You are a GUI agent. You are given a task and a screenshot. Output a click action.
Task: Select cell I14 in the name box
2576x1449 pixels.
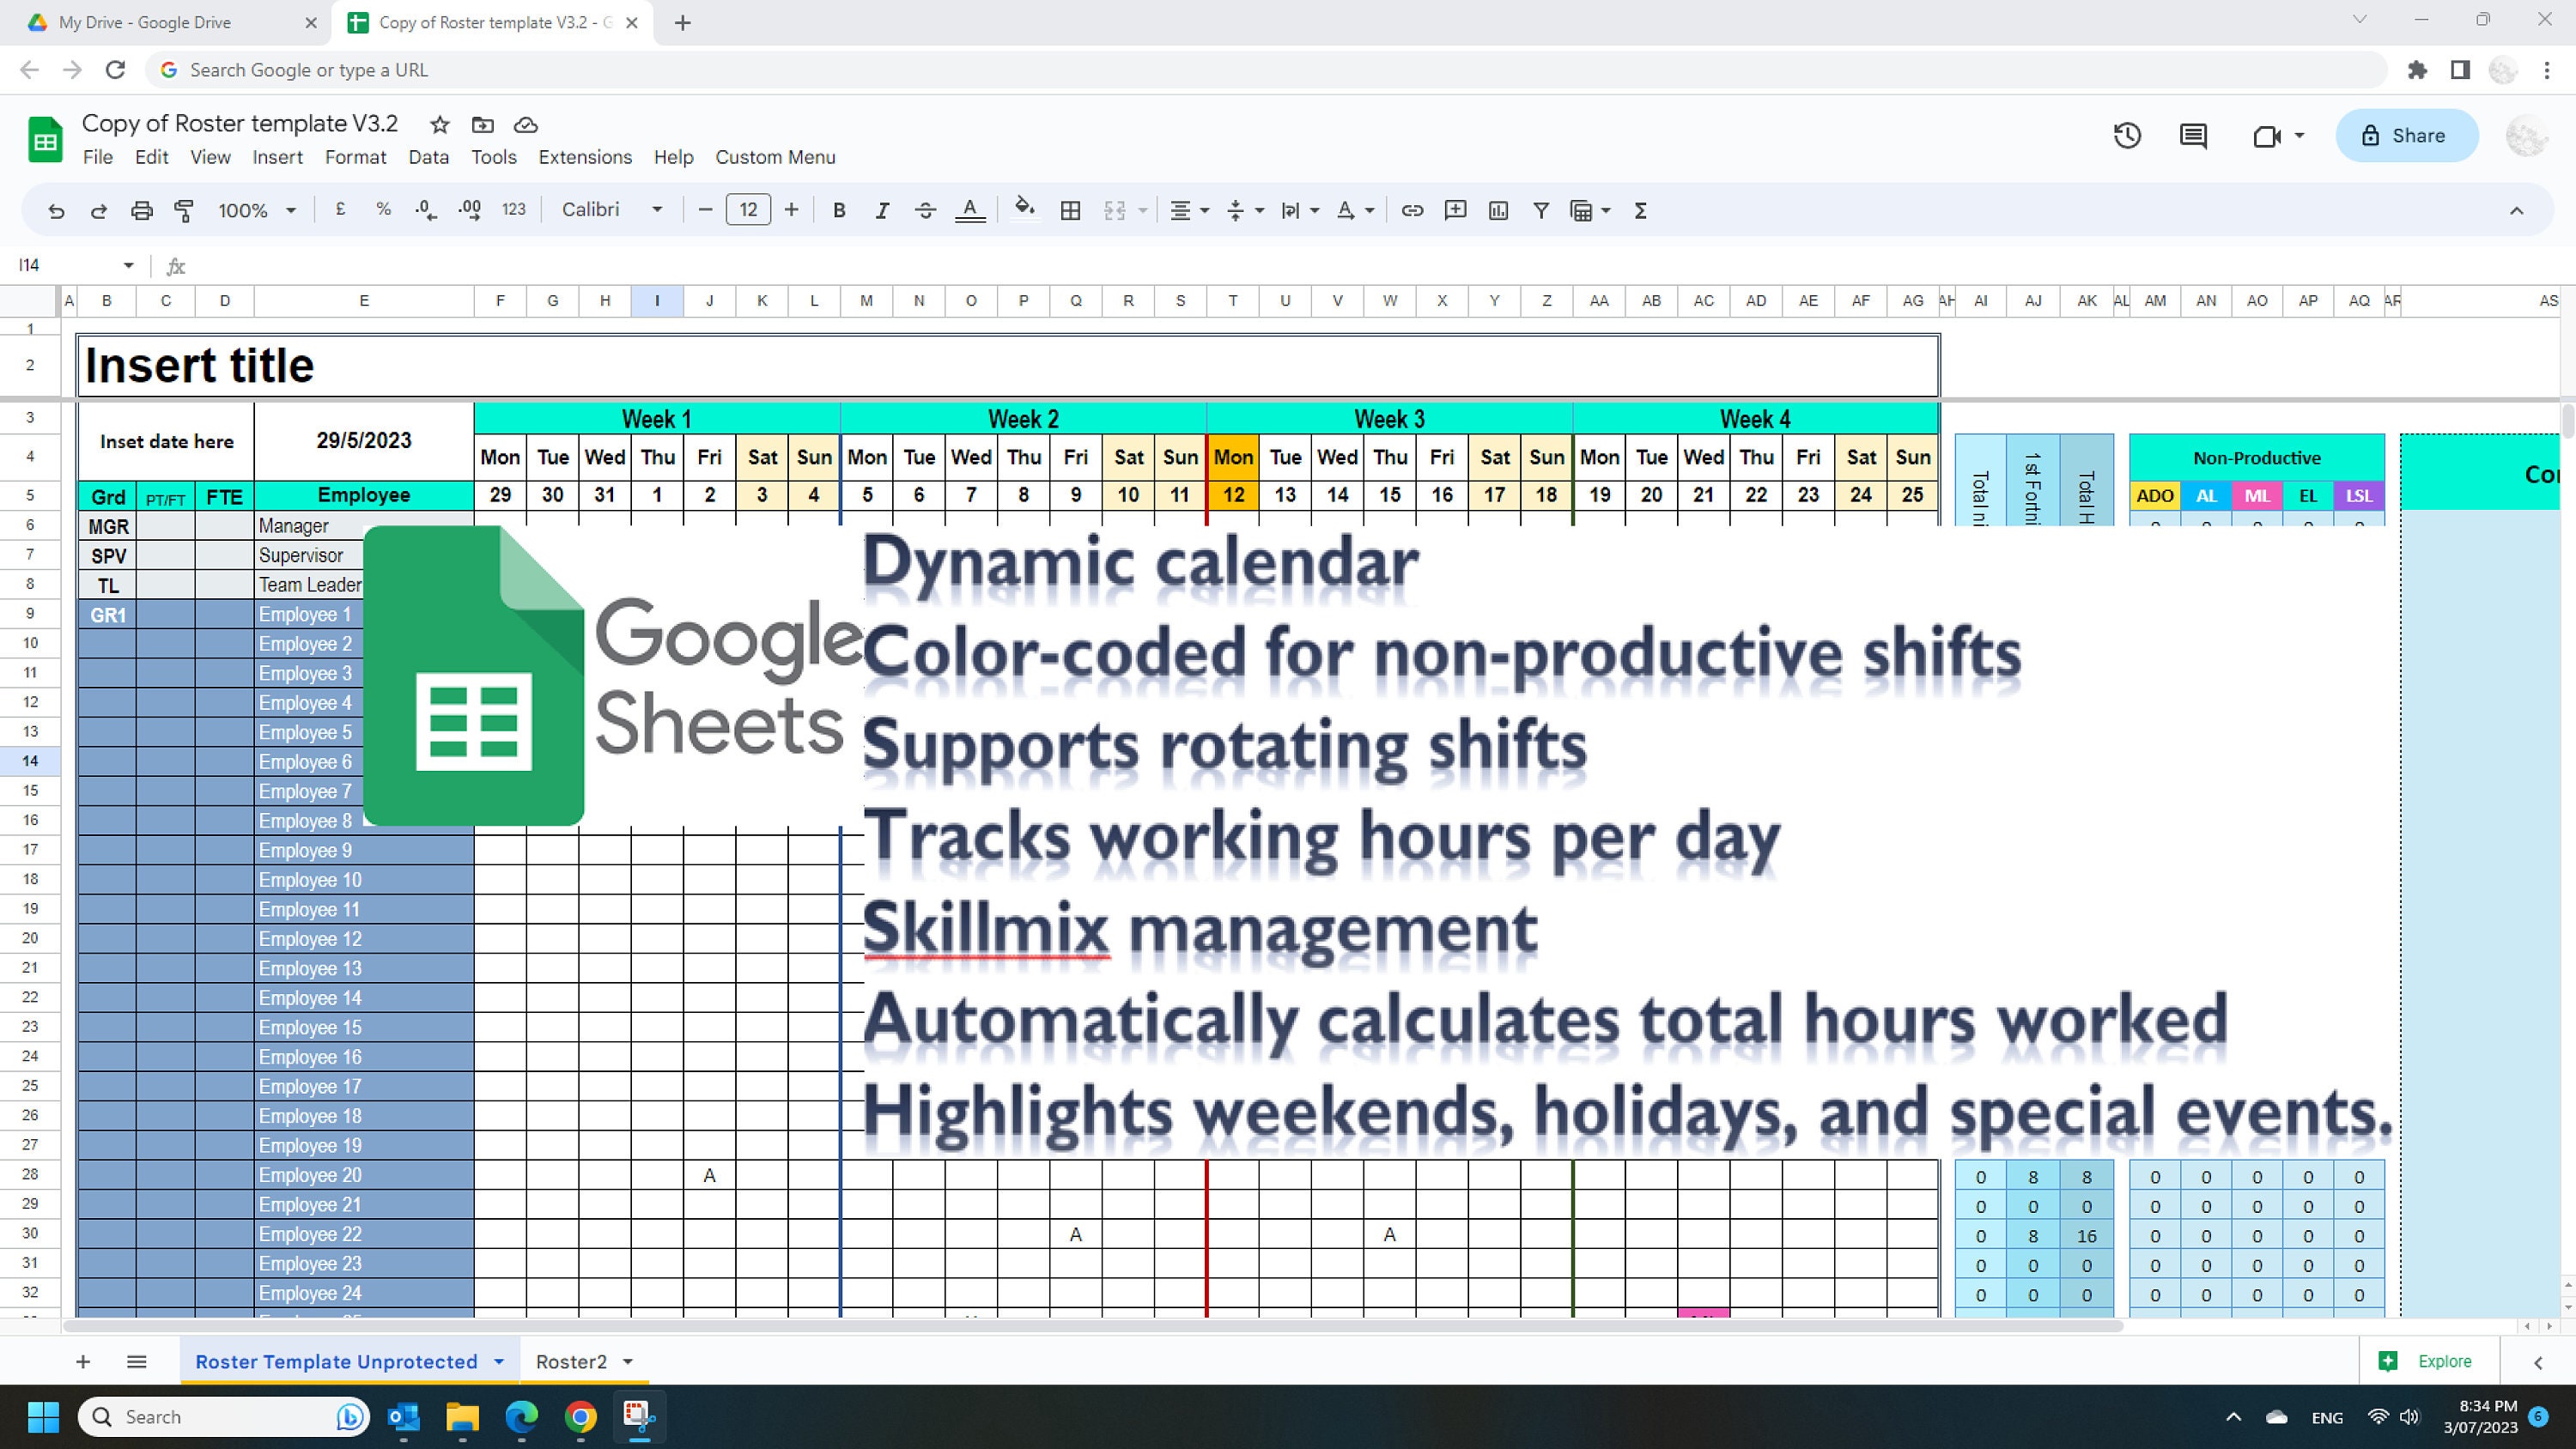tap(65, 265)
